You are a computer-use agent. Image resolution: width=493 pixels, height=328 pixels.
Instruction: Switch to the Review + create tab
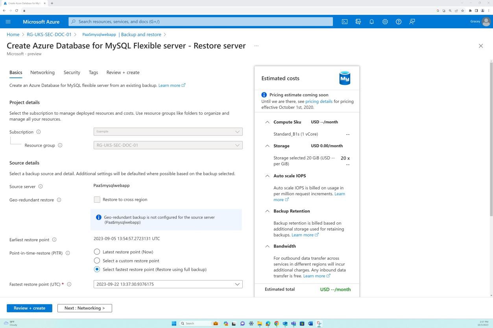click(123, 72)
